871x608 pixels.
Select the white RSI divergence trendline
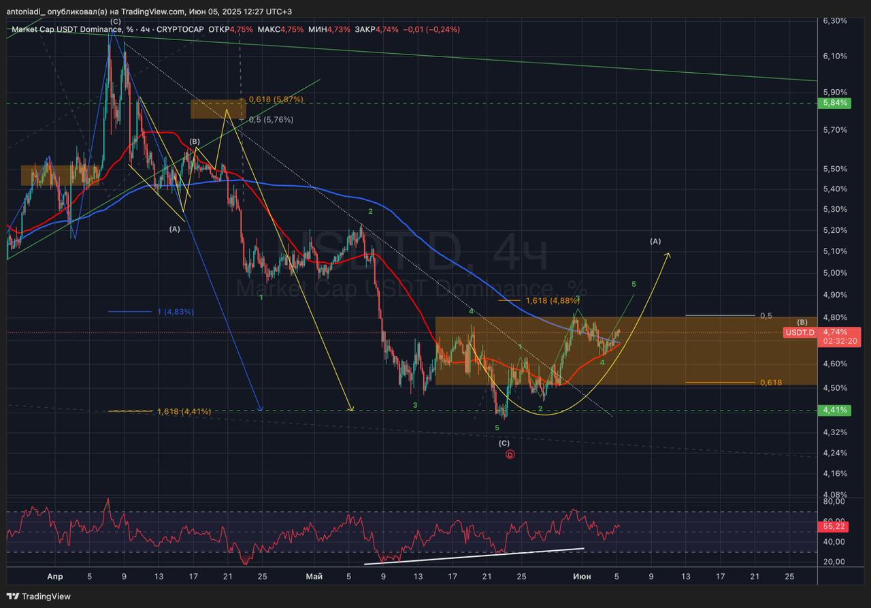(x=474, y=556)
